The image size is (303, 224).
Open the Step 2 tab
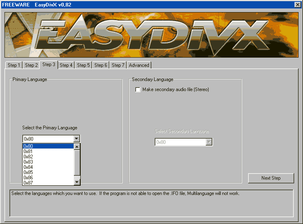(x=31, y=65)
